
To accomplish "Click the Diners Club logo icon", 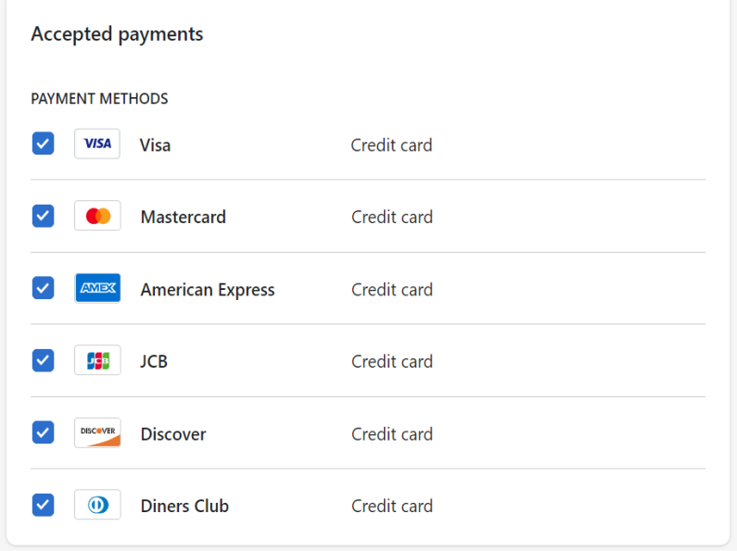I will pyautogui.click(x=97, y=505).
